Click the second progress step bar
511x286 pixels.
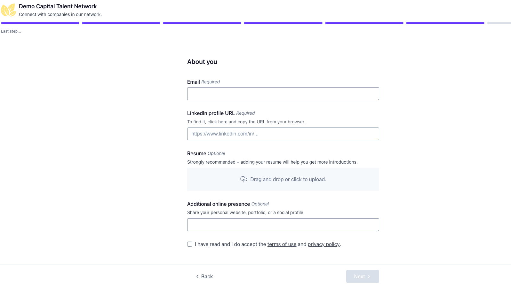121,23
